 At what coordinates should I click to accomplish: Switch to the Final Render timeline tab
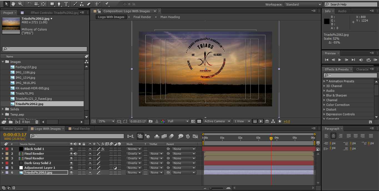pos(81,129)
